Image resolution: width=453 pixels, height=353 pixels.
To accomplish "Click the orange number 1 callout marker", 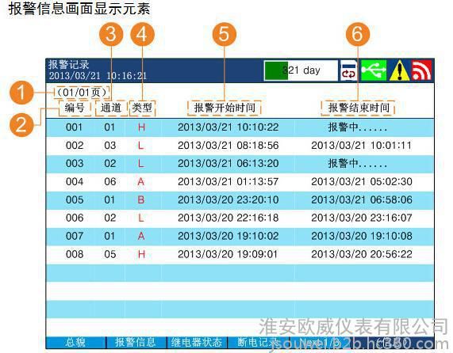I will 21,93.
